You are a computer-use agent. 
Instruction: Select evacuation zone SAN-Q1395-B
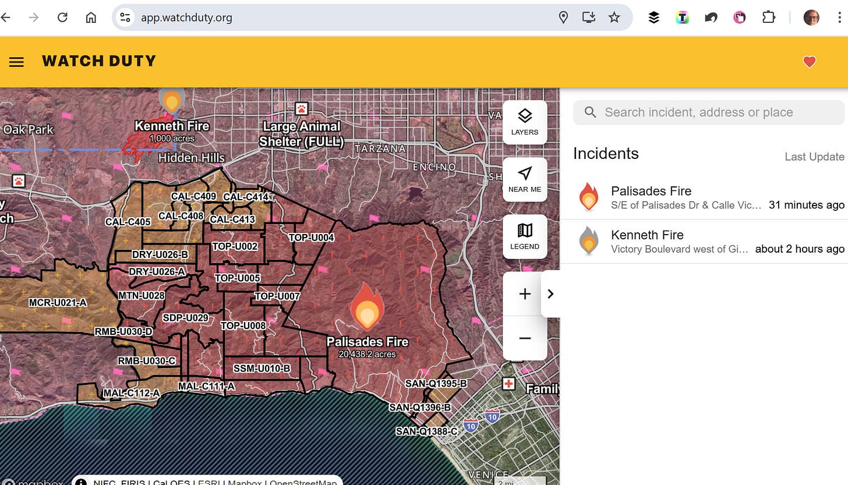tap(436, 384)
